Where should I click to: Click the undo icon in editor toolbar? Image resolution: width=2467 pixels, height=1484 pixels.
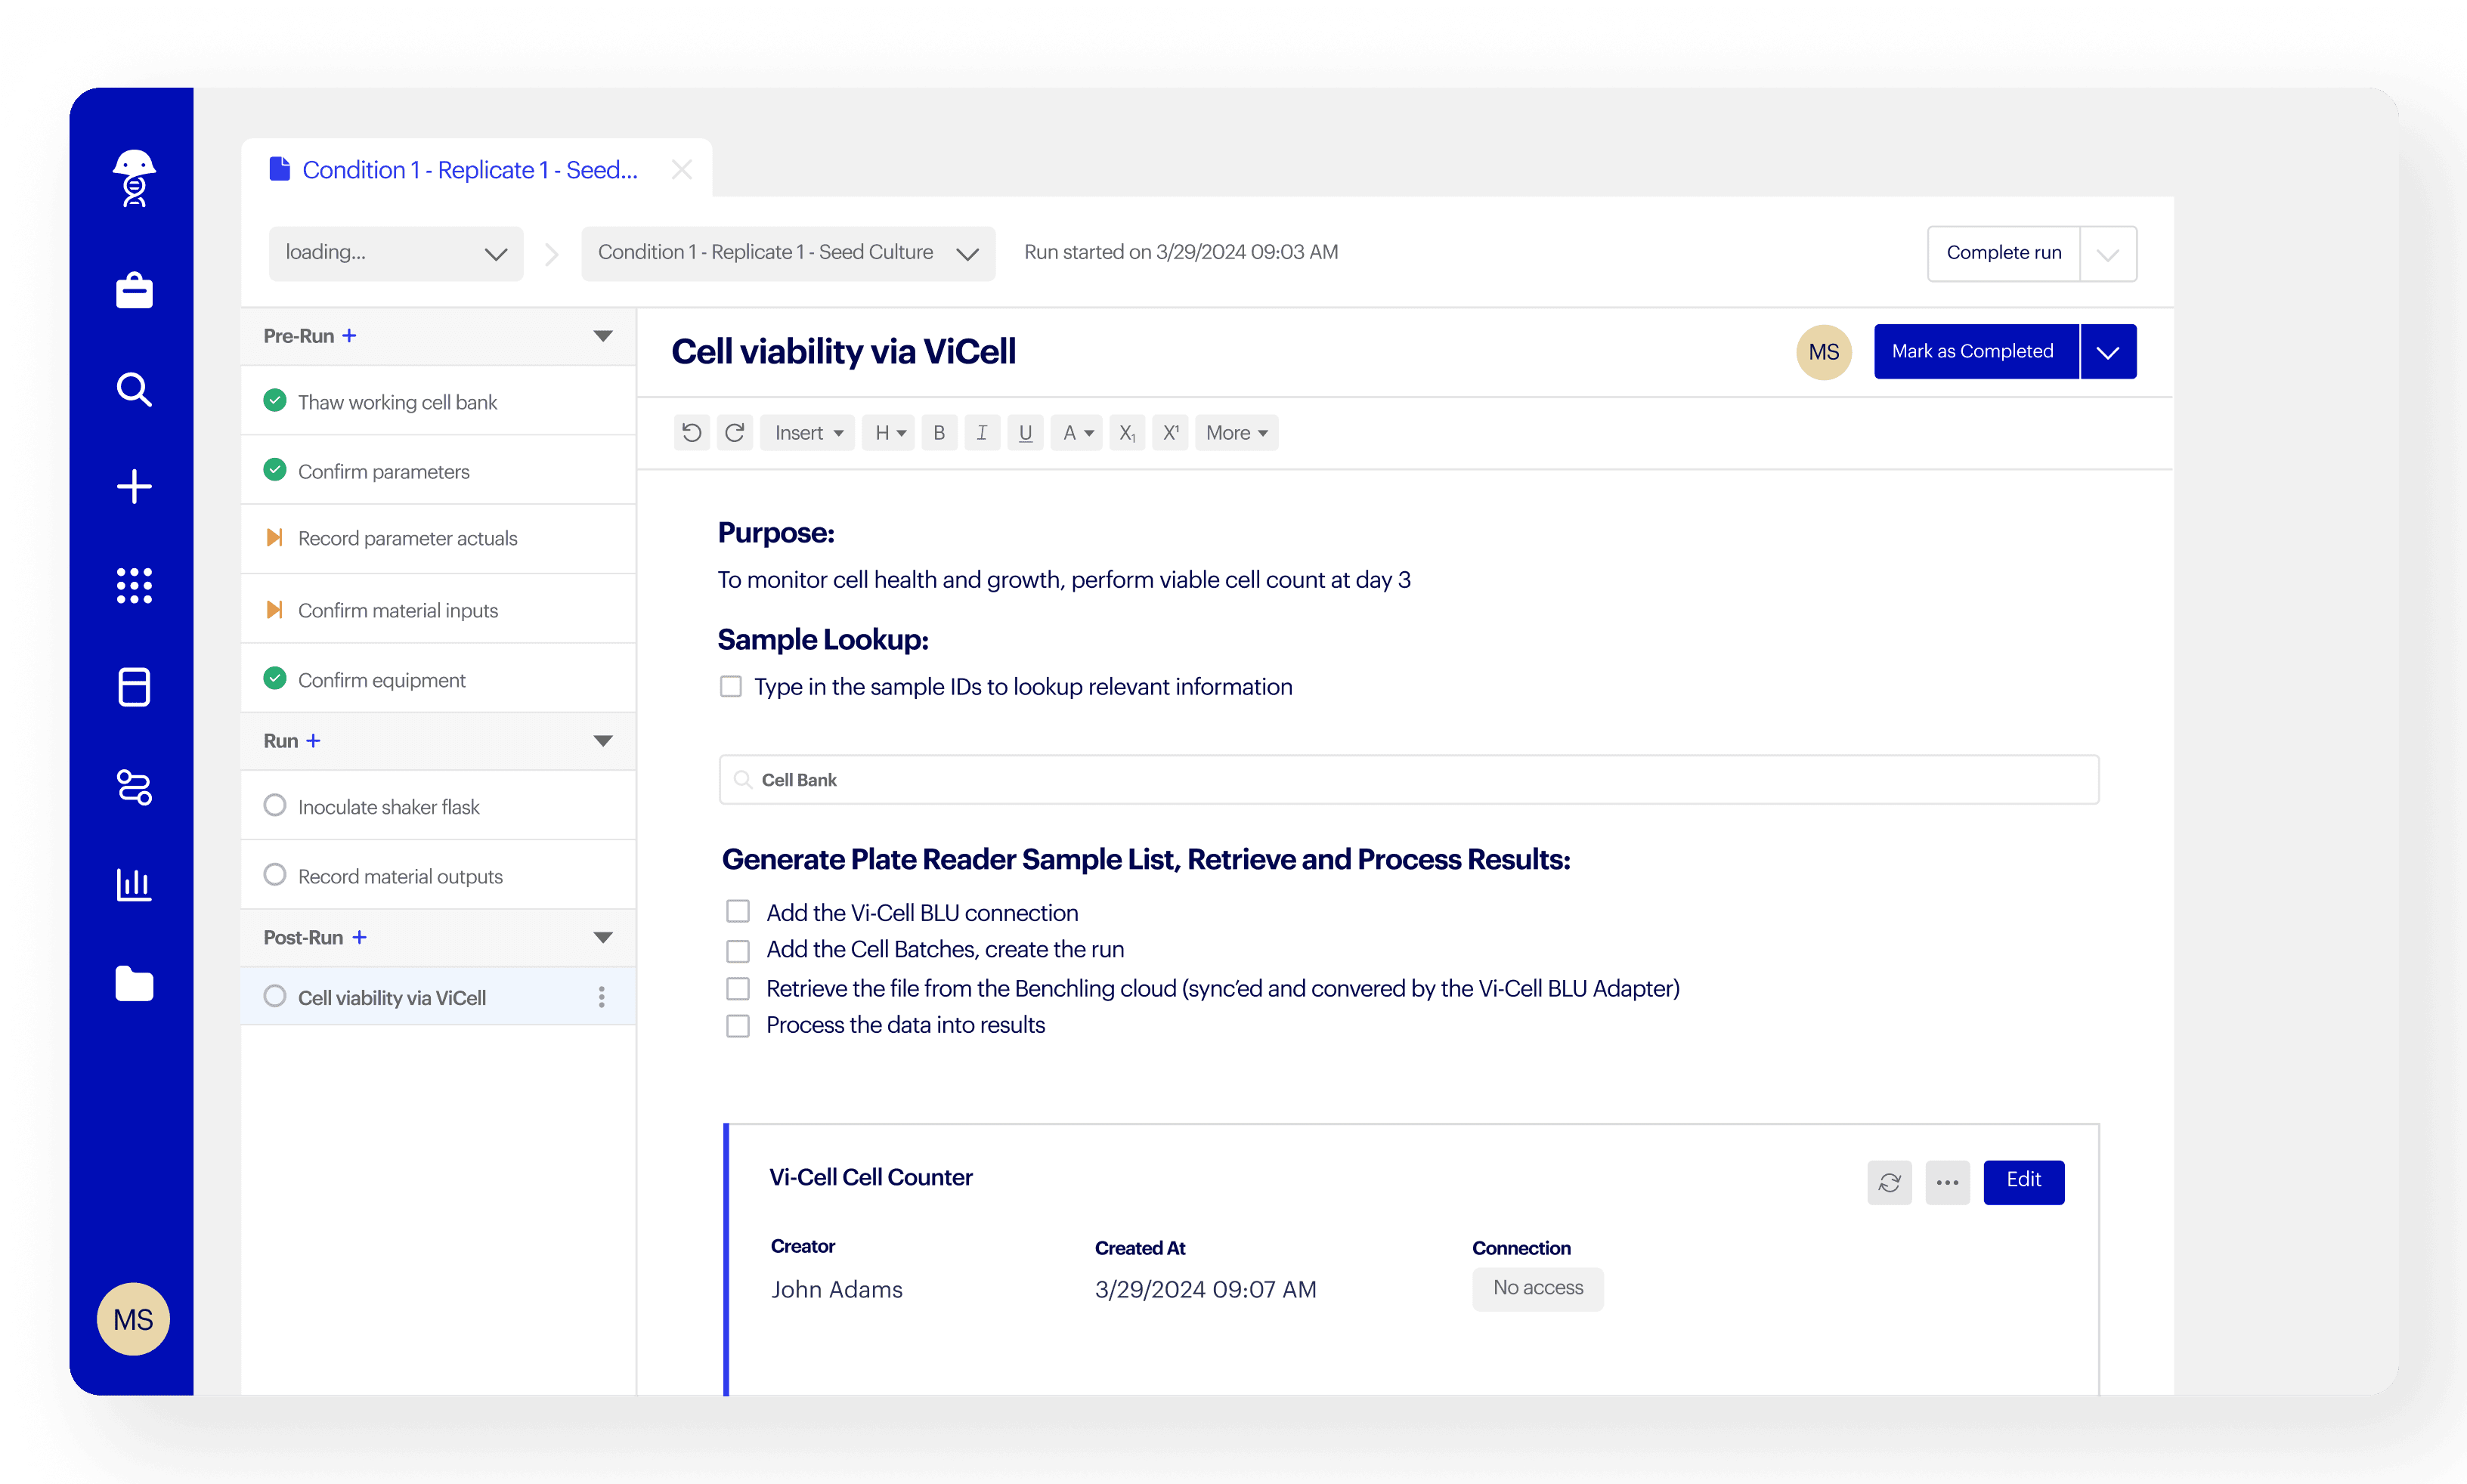click(x=691, y=433)
